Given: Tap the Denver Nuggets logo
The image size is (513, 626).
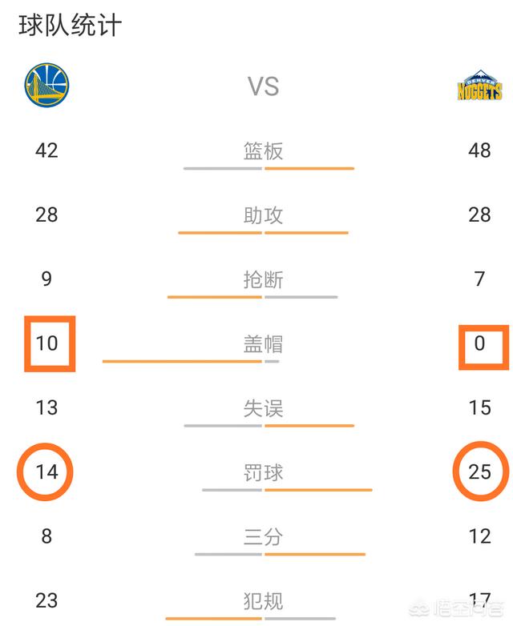Looking at the screenshot, I should tap(479, 86).
